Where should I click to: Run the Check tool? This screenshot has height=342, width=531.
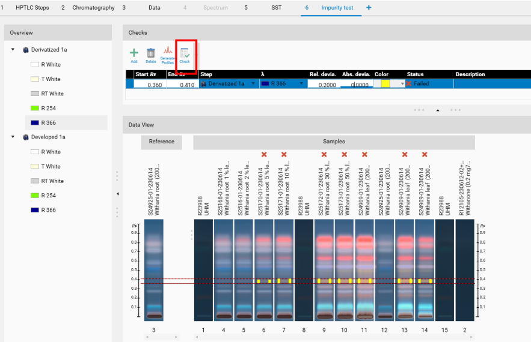185,55
